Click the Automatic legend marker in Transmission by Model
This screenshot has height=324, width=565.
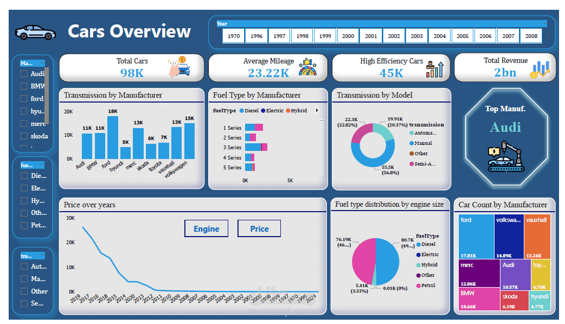[412, 133]
